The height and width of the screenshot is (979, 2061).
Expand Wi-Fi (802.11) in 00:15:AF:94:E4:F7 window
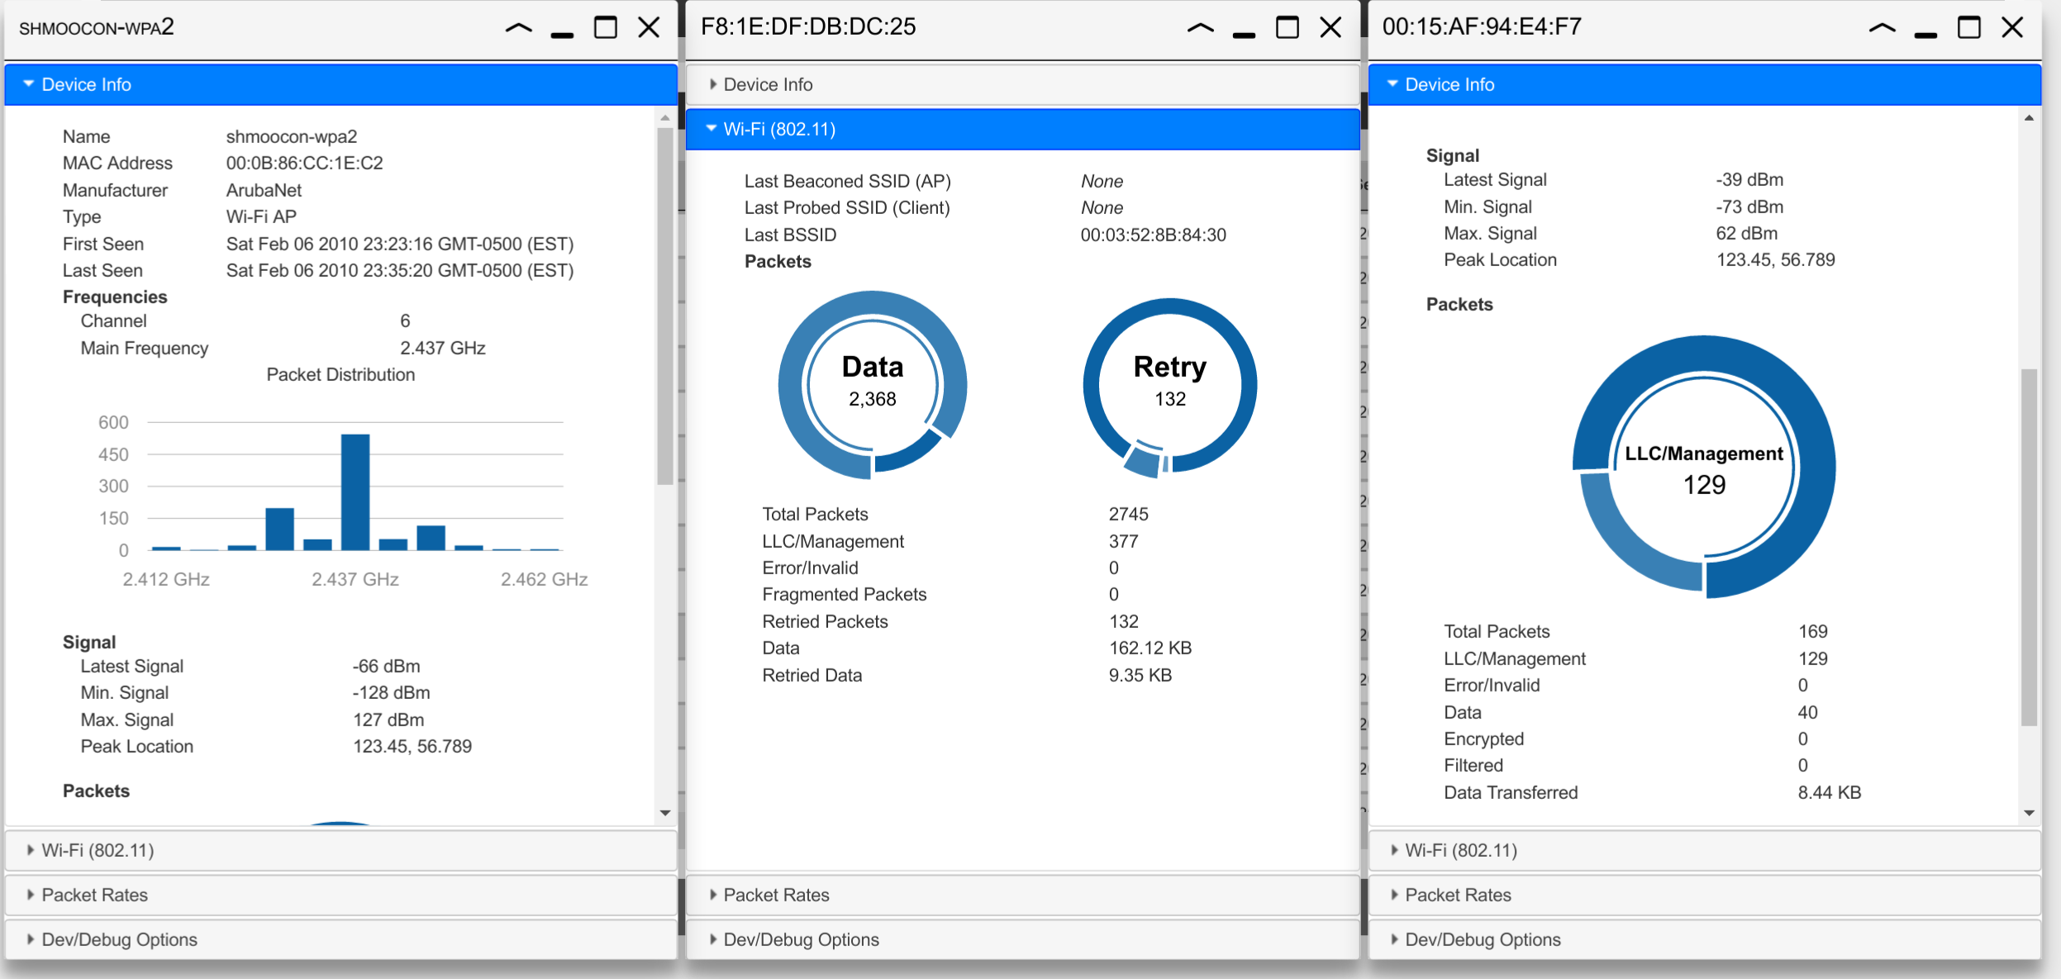pyautogui.click(x=1704, y=850)
